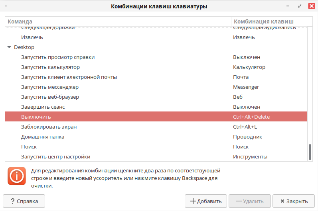Viewport: 318px width, 211px height.
Task: Click the orange info icon
Action: pyautogui.click(x=16, y=176)
